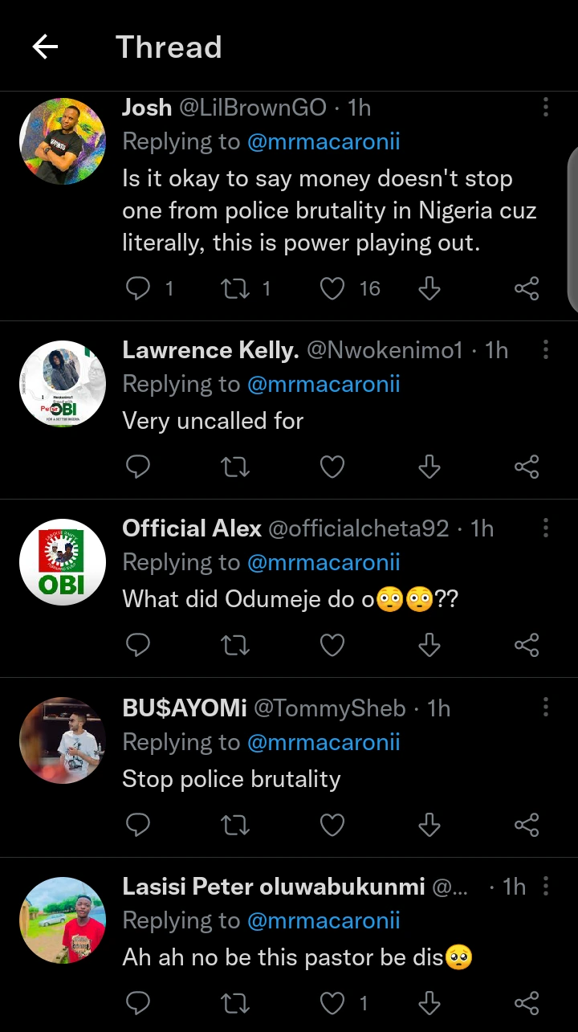Open three-dot menu on Lasisi Peter's tweet
The image size is (578, 1032).
coord(546,887)
